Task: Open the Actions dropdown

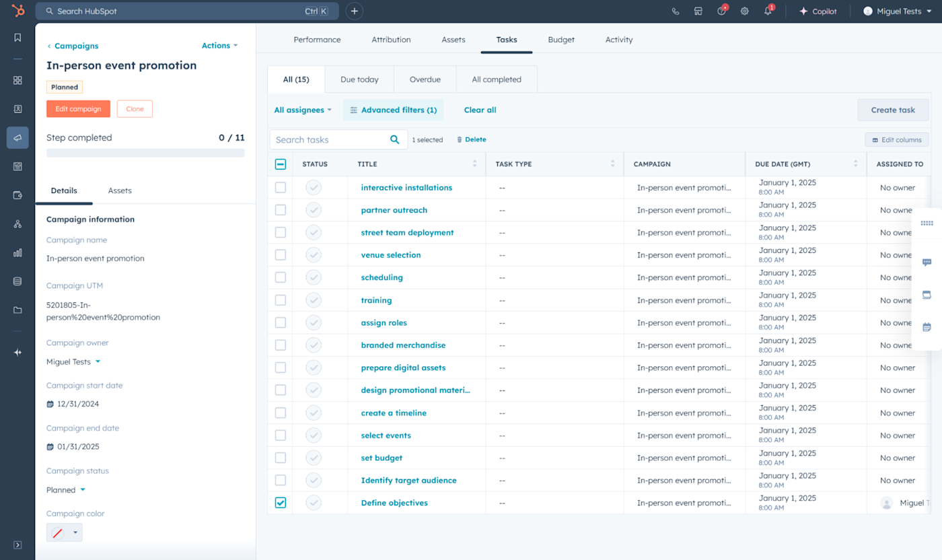Action: pyautogui.click(x=220, y=46)
